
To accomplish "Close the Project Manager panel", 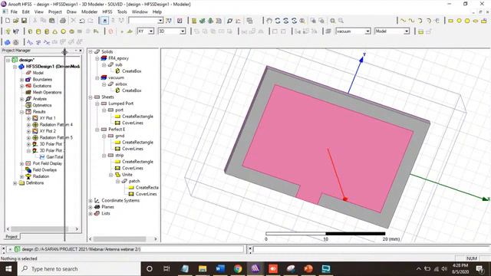I will (x=81, y=51).
